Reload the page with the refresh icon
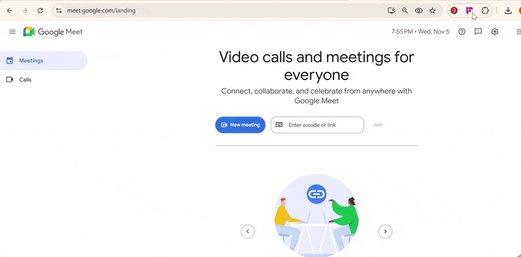 click(x=40, y=11)
